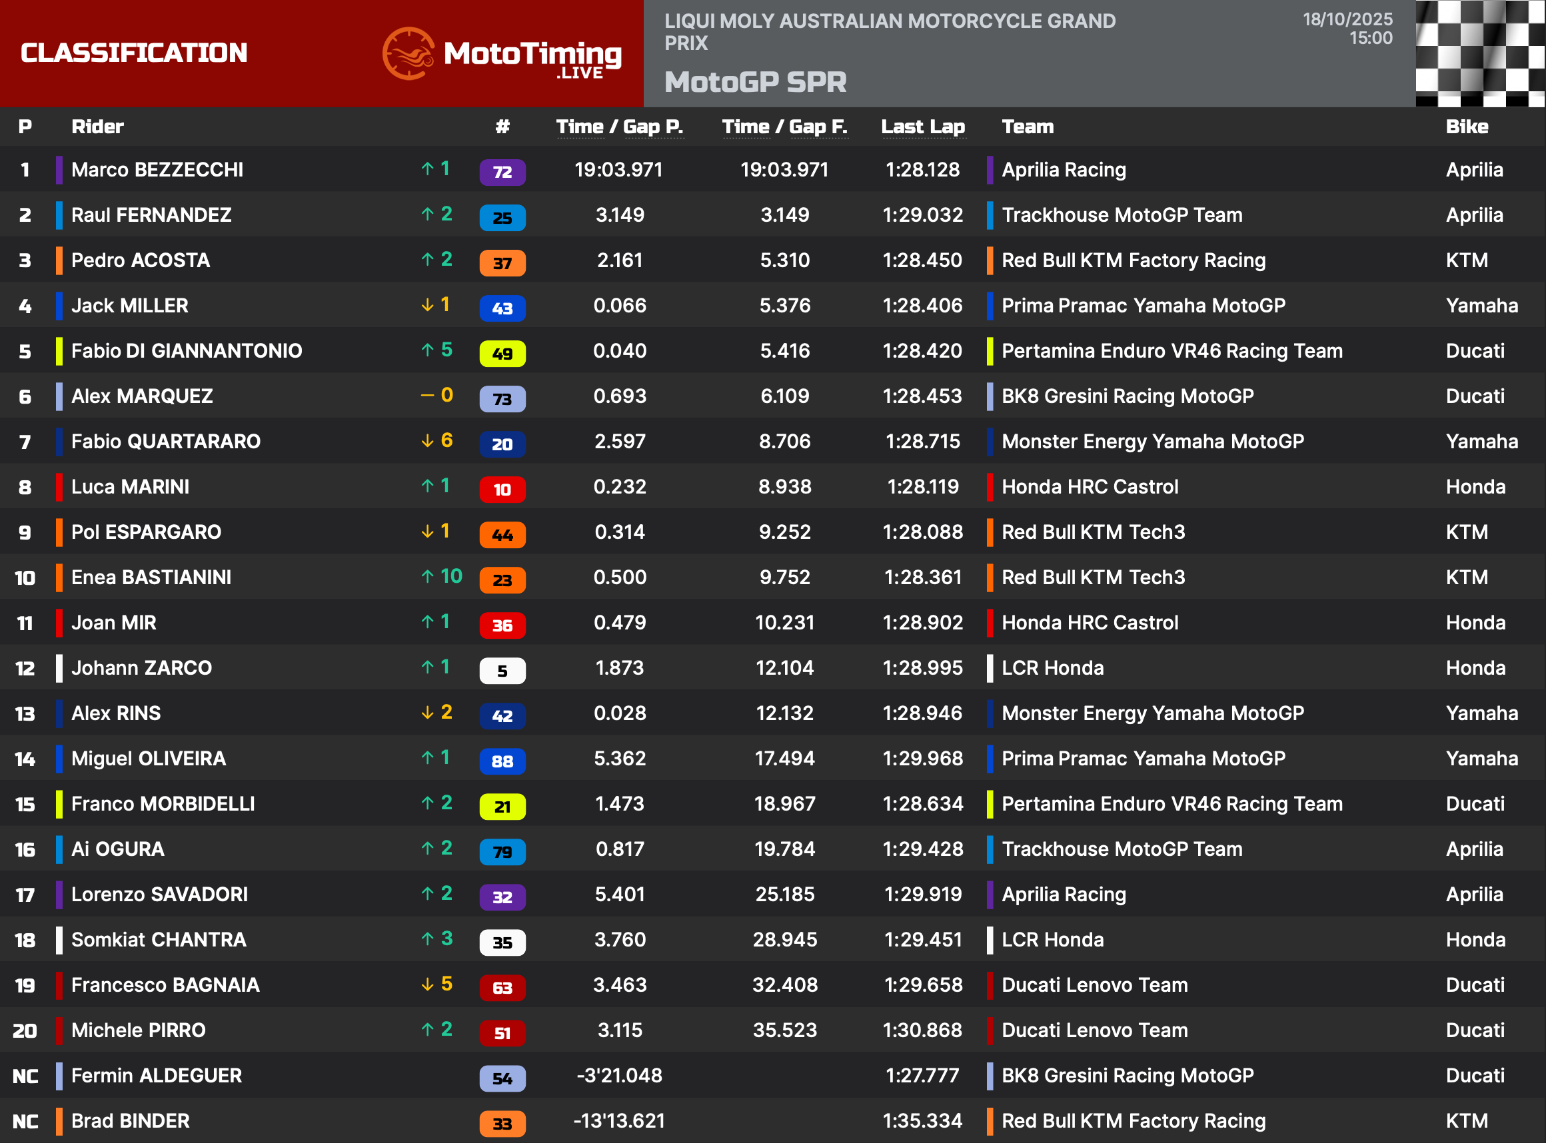Click the orange number 37 badge
Screen dimensions: 1546x1143
502,263
